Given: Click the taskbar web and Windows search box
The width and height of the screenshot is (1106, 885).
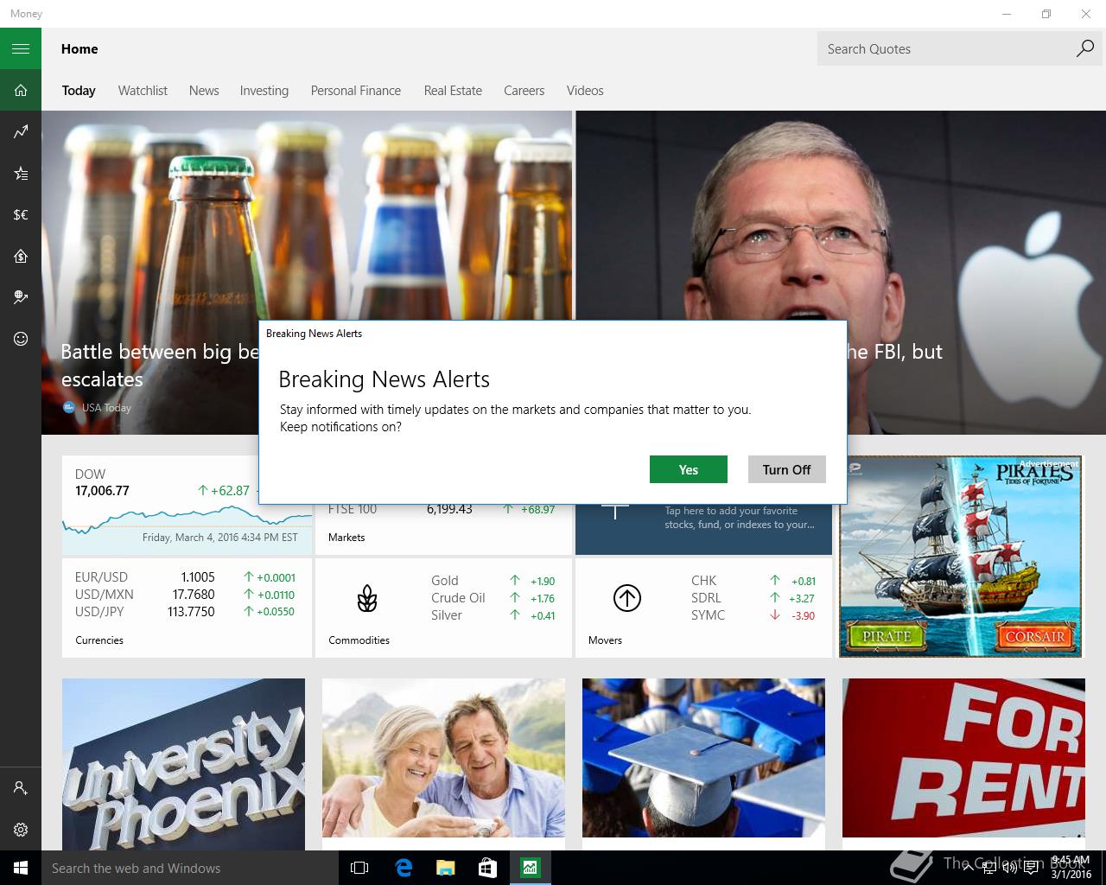Looking at the screenshot, I should click(x=190, y=868).
